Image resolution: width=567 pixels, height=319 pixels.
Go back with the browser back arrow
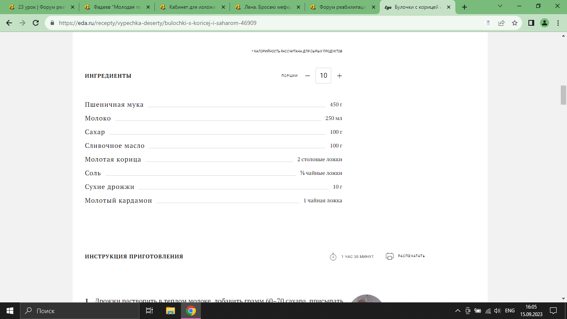tap(9, 23)
